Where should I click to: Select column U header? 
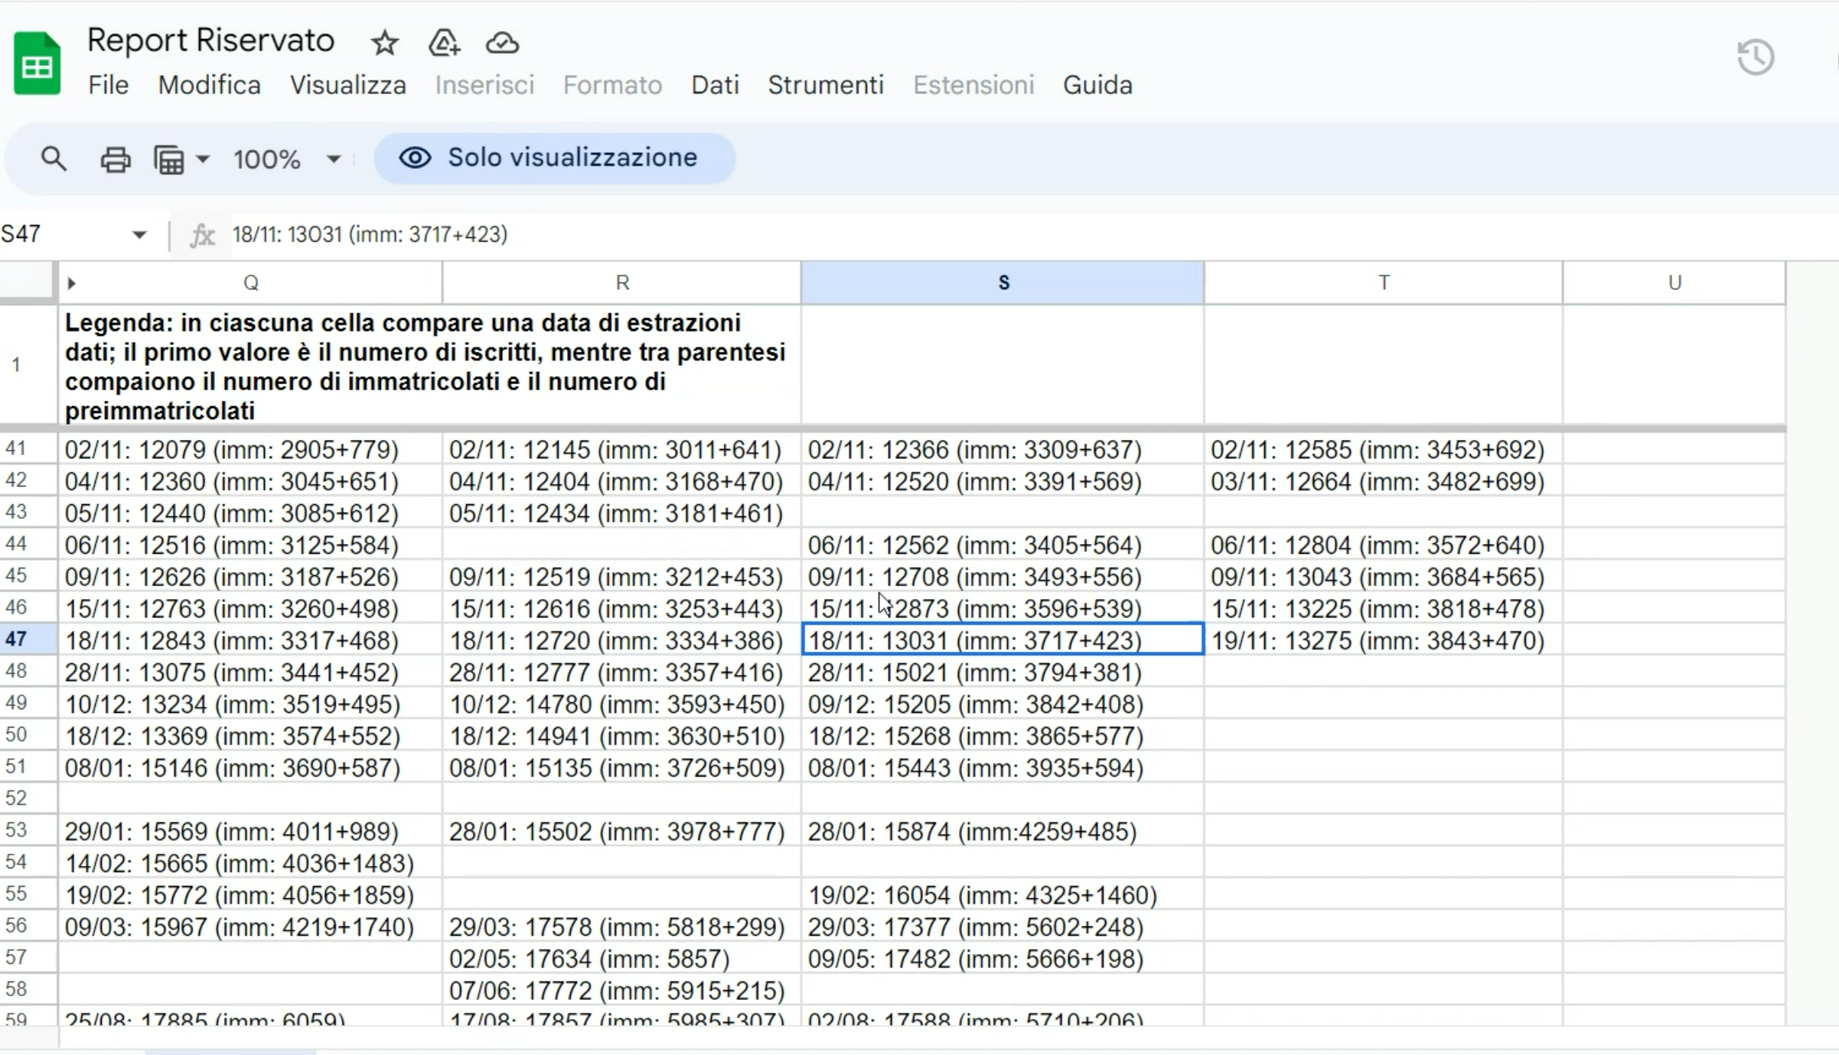[1674, 283]
